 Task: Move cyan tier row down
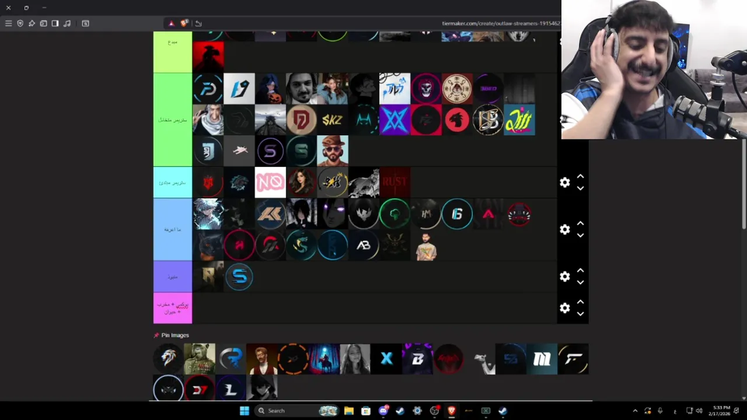tap(580, 188)
